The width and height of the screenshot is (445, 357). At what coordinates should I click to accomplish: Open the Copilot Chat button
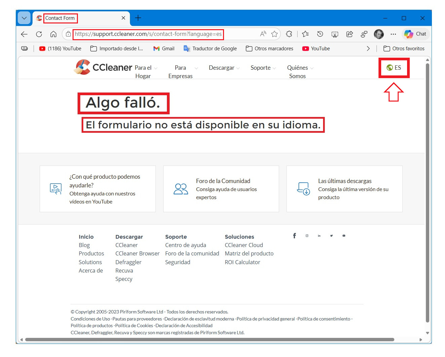tap(415, 34)
